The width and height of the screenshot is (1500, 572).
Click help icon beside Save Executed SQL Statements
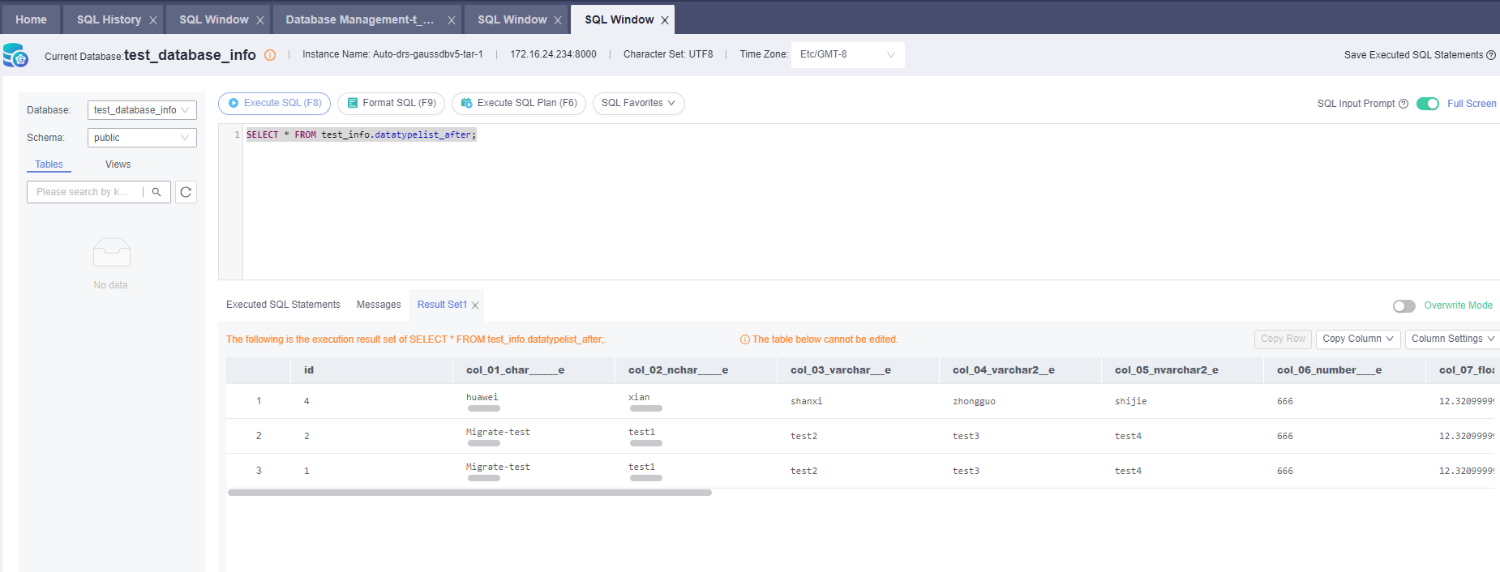1491,55
